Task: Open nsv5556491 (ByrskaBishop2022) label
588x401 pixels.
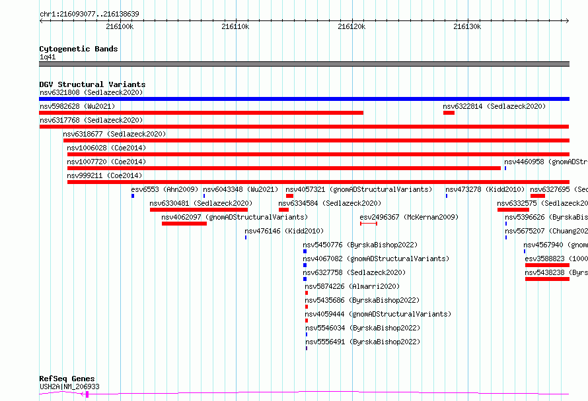Action: coord(363,342)
